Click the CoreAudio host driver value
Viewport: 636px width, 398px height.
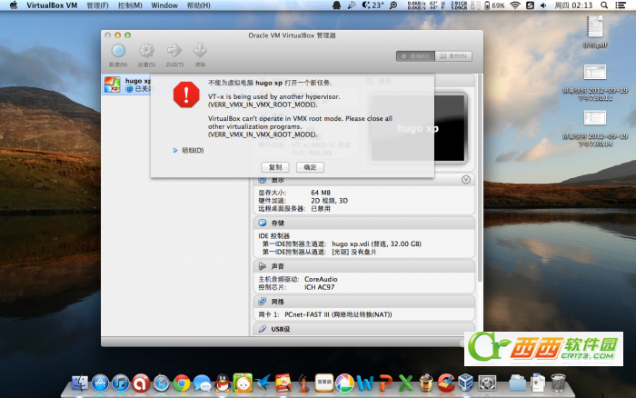321,279
